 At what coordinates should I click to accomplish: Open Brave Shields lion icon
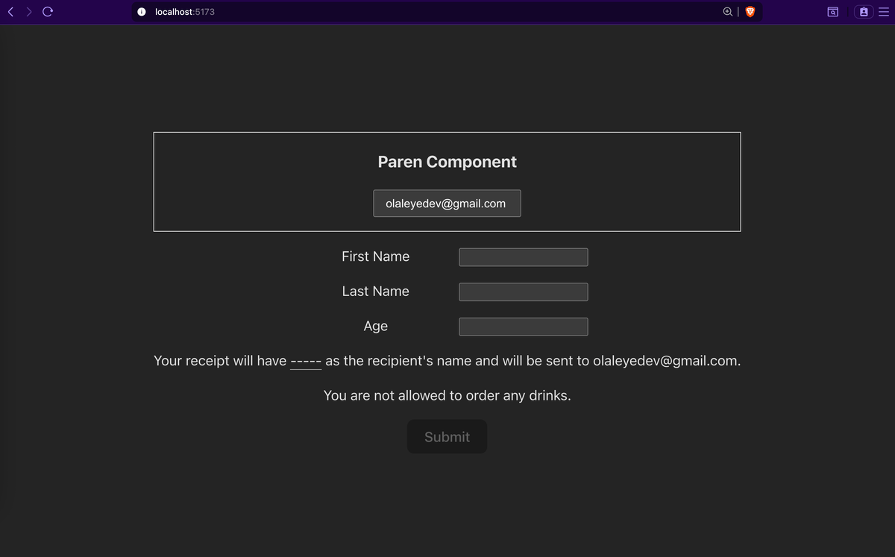(x=750, y=12)
